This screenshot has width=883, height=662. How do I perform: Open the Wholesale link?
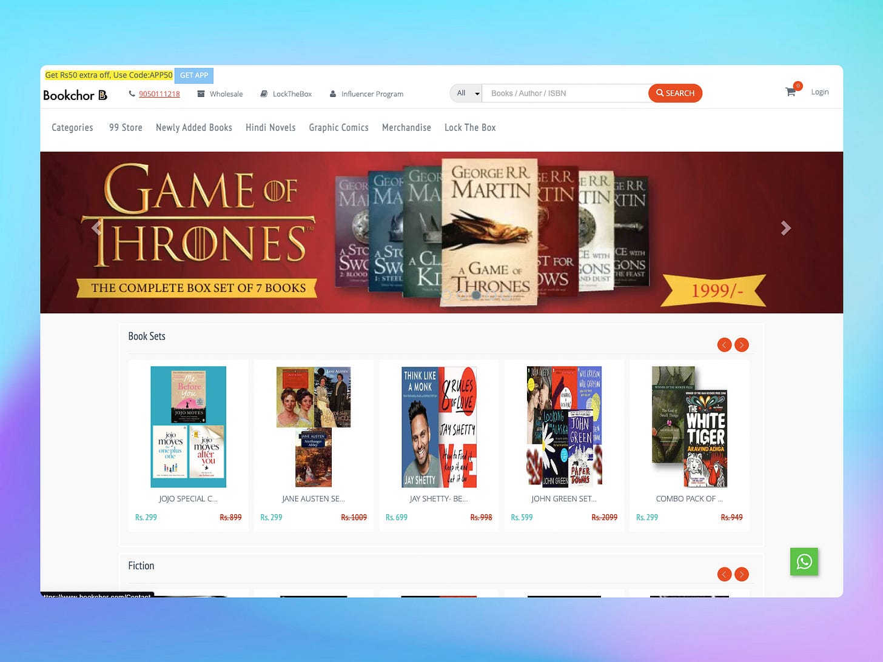pyautogui.click(x=226, y=94)
